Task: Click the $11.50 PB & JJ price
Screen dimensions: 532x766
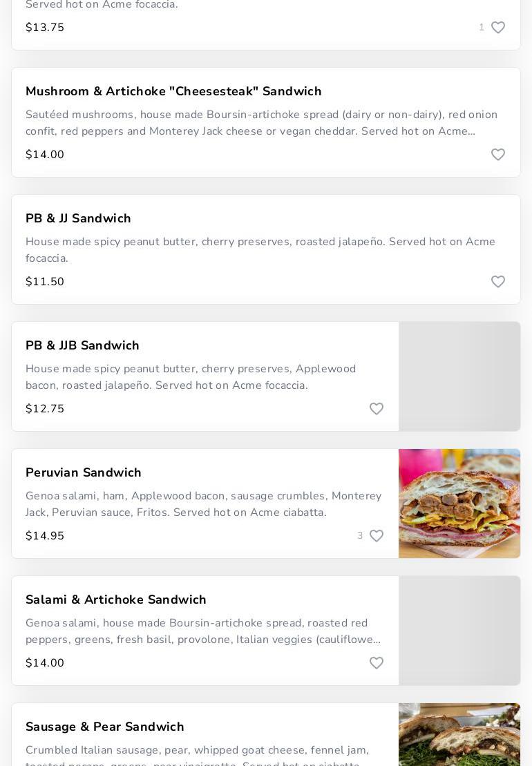Action: pos(45,282)
